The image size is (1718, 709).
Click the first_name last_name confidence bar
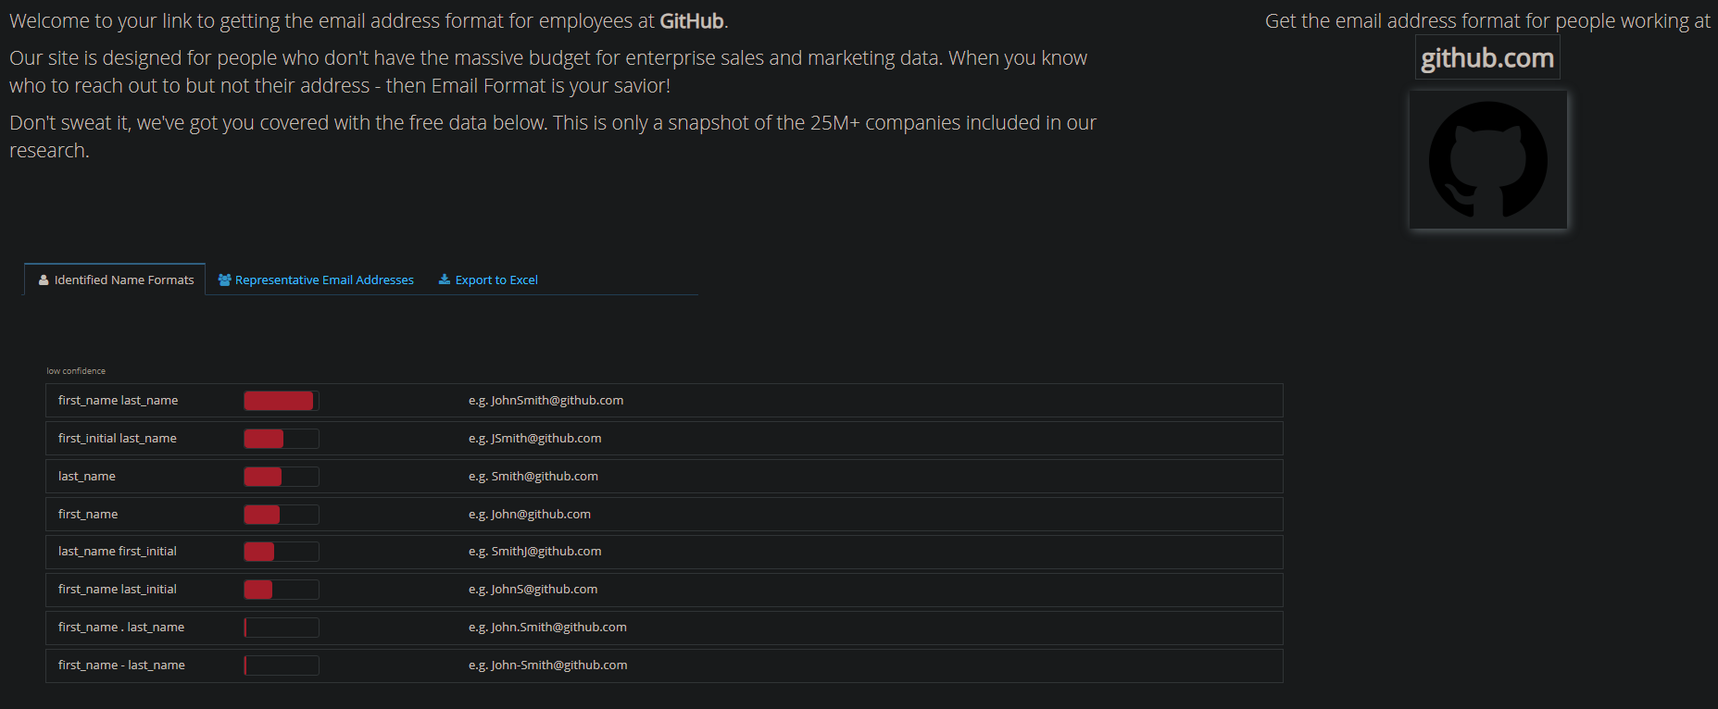[x=282, y=401]
